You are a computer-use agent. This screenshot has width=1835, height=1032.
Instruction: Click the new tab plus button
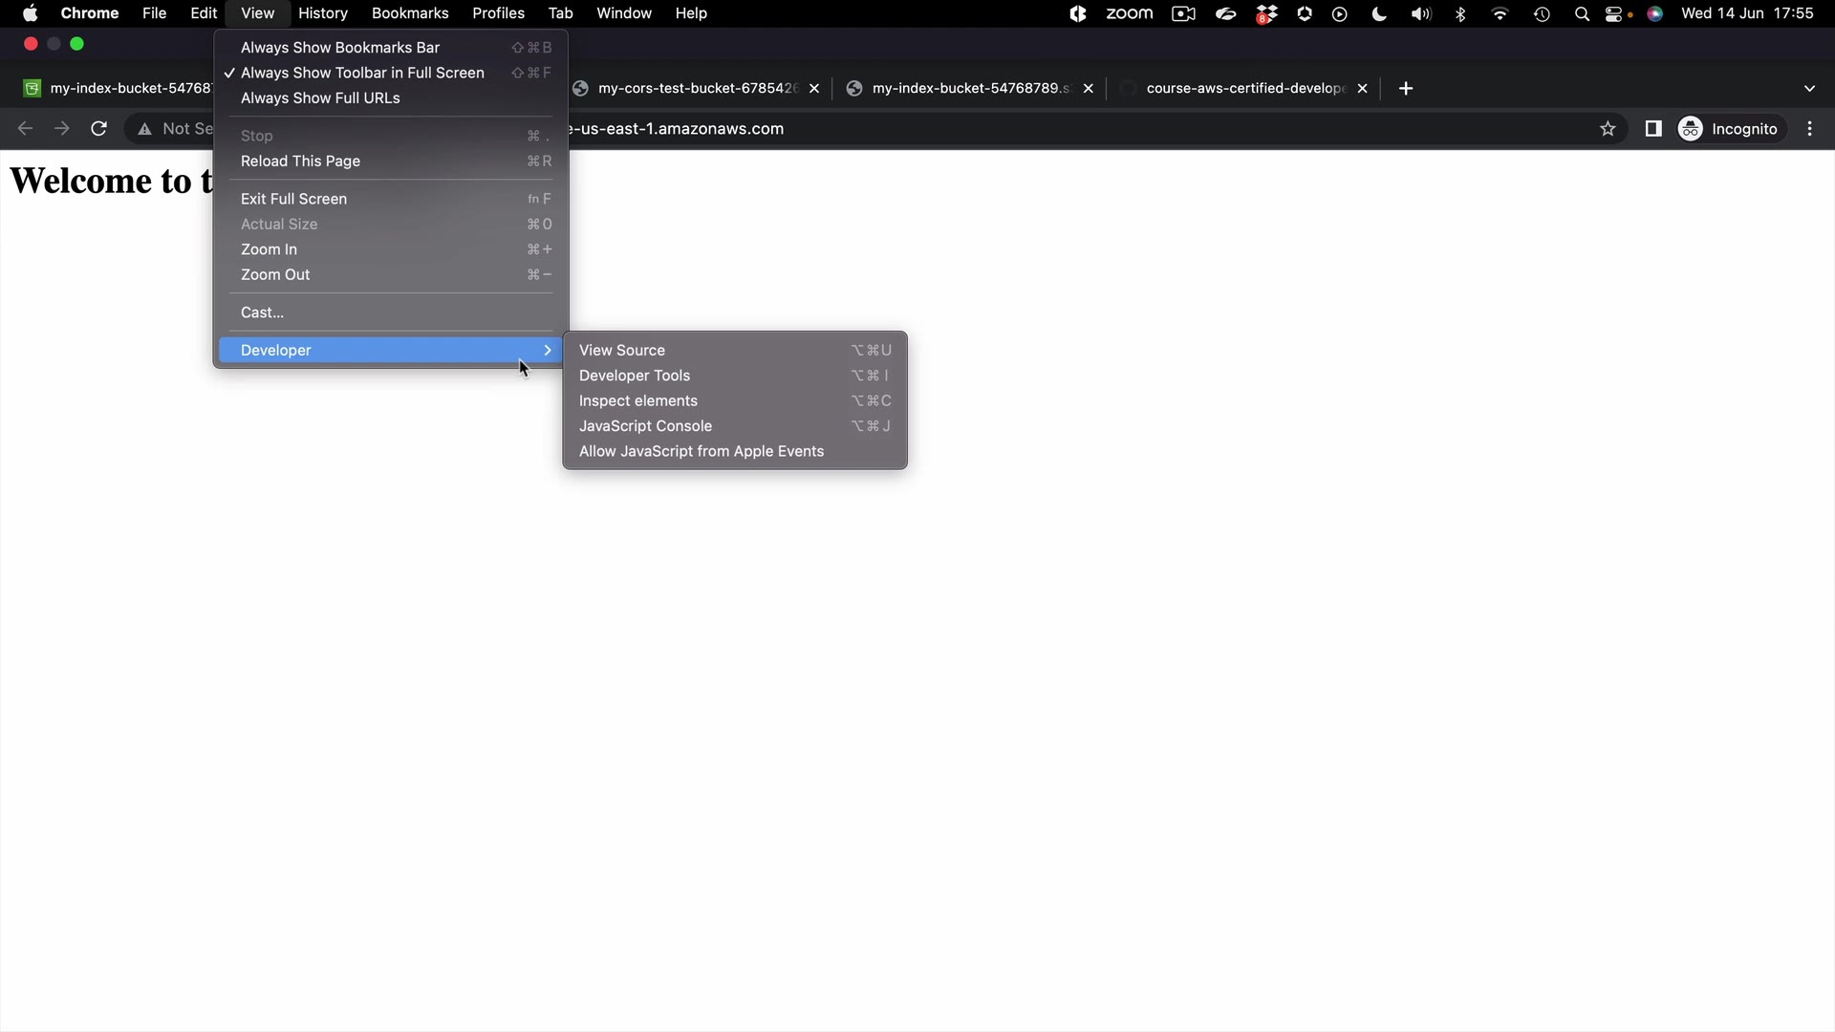pyautogui.click(x=1405, y=88)
